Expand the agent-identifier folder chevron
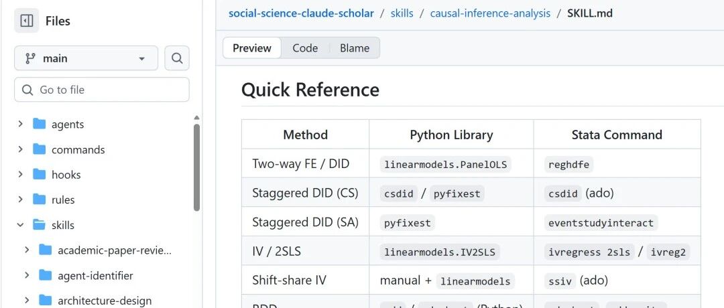Image resolution: width=724 pixels, height=308 pixels. pyautogui.click(x=27, y=275)
